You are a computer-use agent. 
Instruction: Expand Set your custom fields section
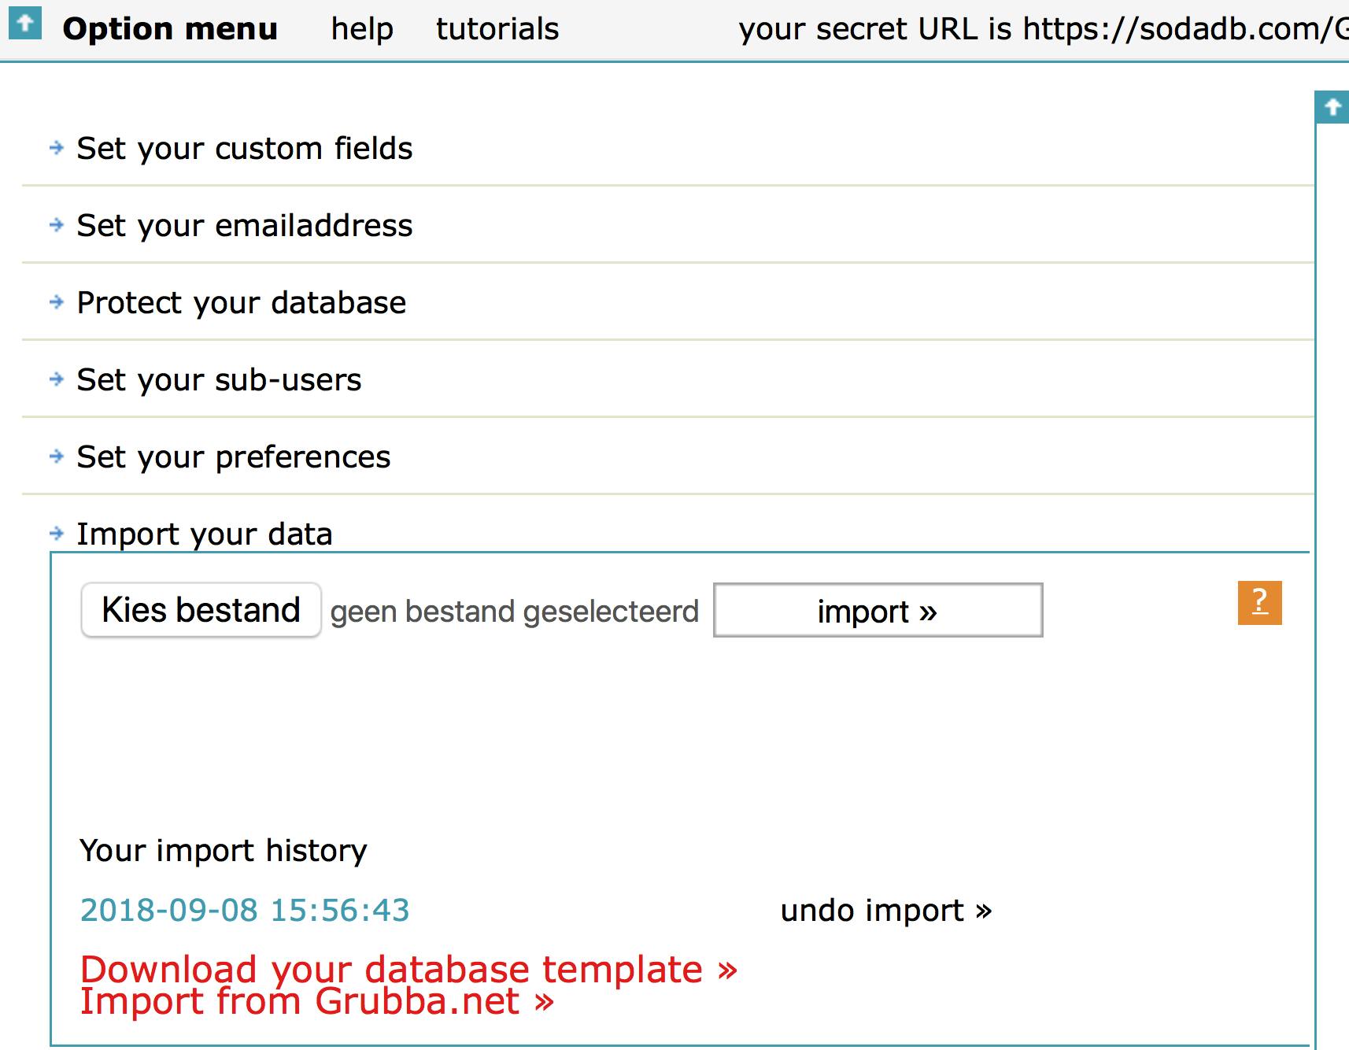244,149
